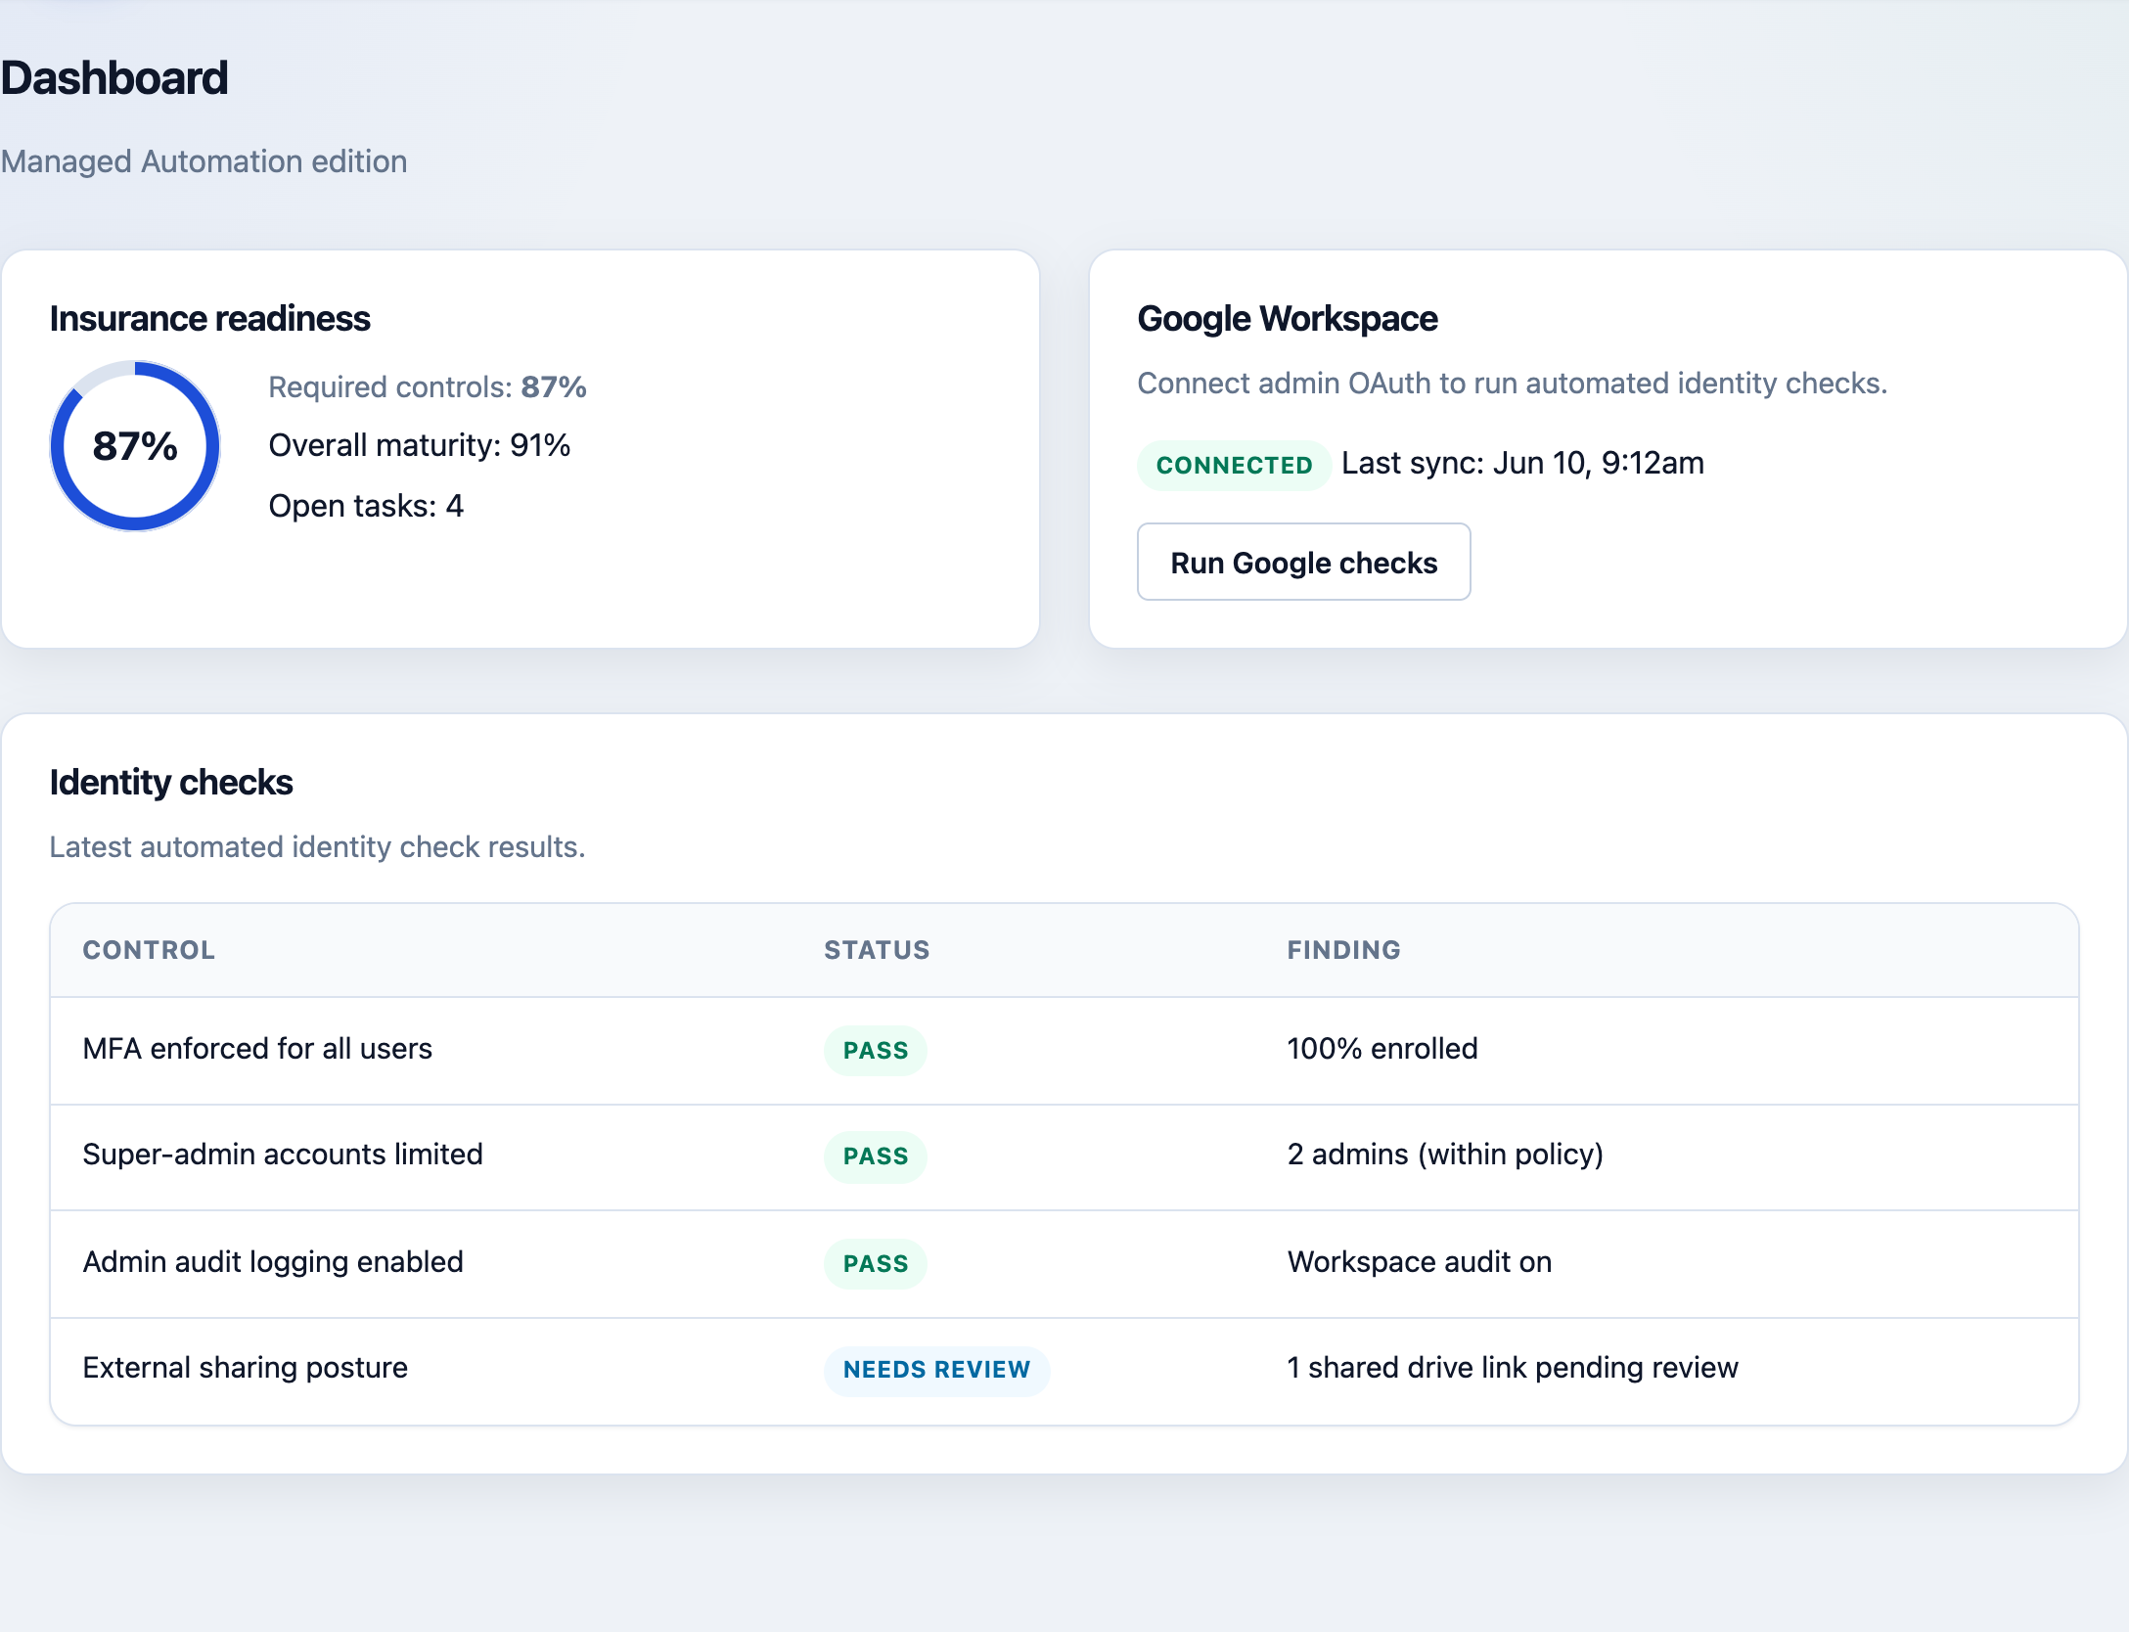Click the Dashboard page heading
This screenshot has width=2129, height=1632.
point(114,78)
